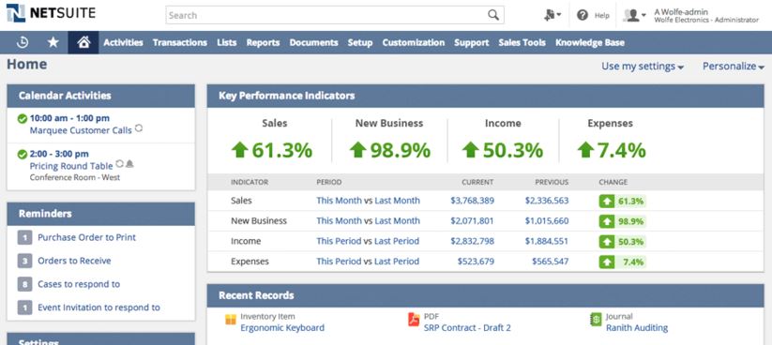Open Pricing Round Table event
The width and height of the screenshot is (772, 345).
click(71, 166)
